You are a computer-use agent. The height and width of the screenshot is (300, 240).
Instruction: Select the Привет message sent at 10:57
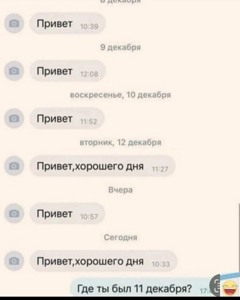67,213
